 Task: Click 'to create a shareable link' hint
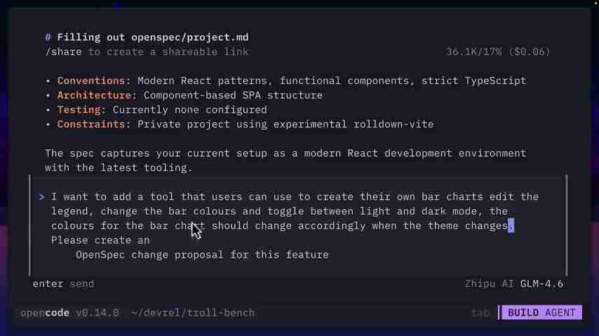click(168, 52)
